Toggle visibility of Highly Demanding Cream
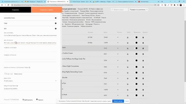This screenshot has height=104, width=186. 136,73
